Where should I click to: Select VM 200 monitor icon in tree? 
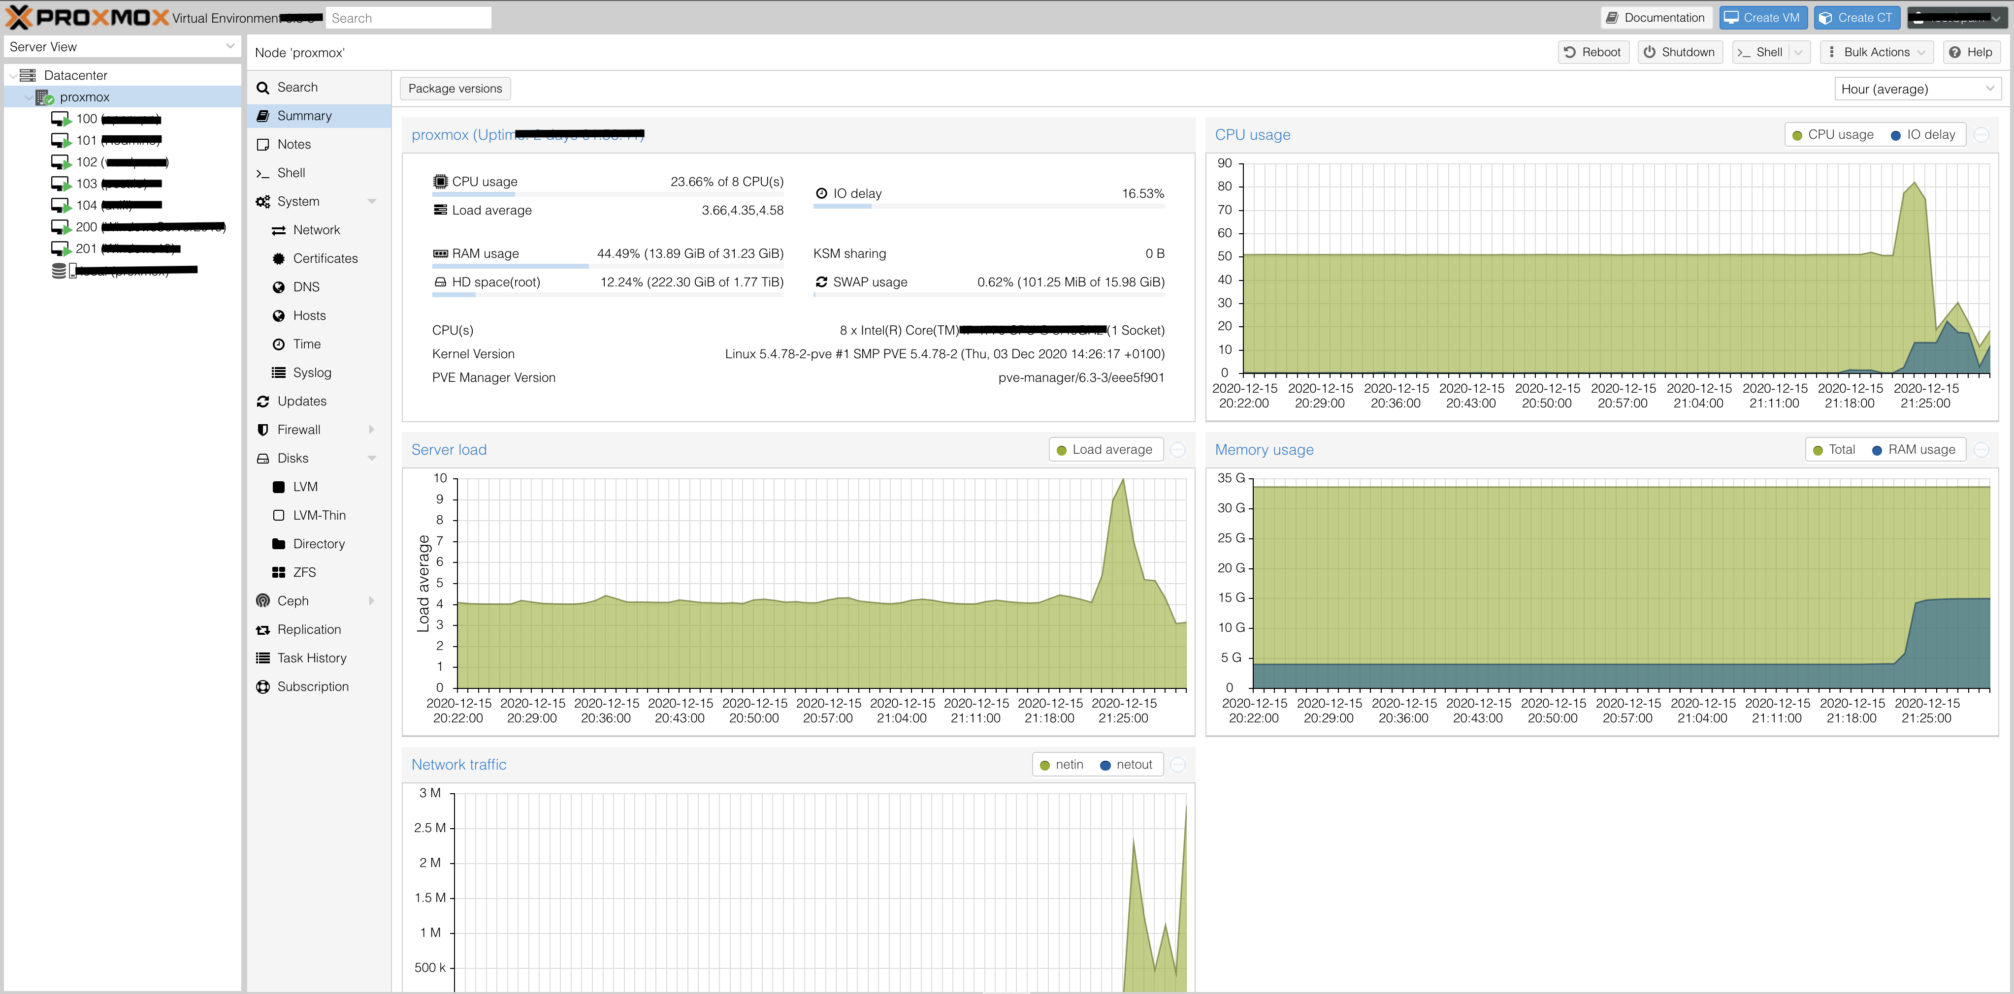coord(61,227)
